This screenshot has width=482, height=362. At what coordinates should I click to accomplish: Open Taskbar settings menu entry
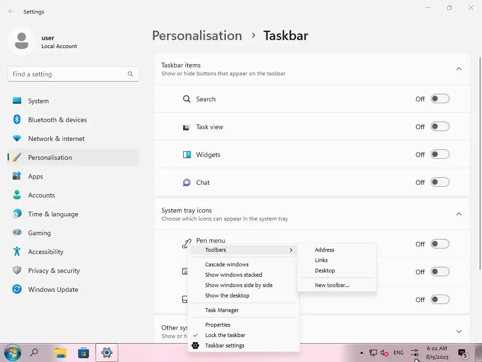coord(243,346)
